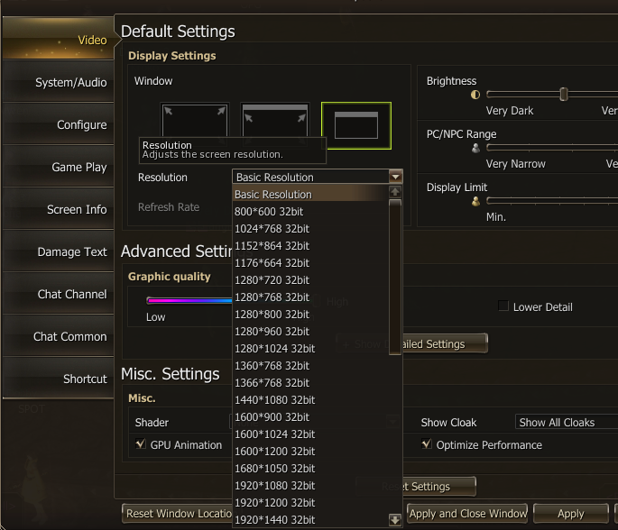Select 1280*720 32bit resolution
618x530 pixels.
point(310,280)
